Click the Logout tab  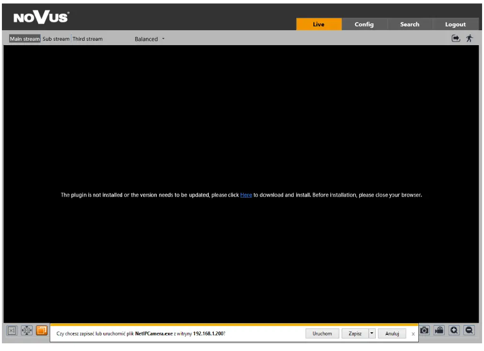455,24
